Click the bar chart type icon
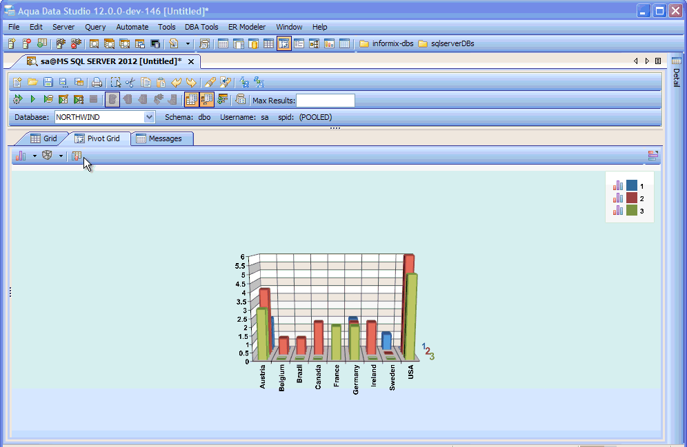This screenshot has width=687, height=447. point(21,156)
